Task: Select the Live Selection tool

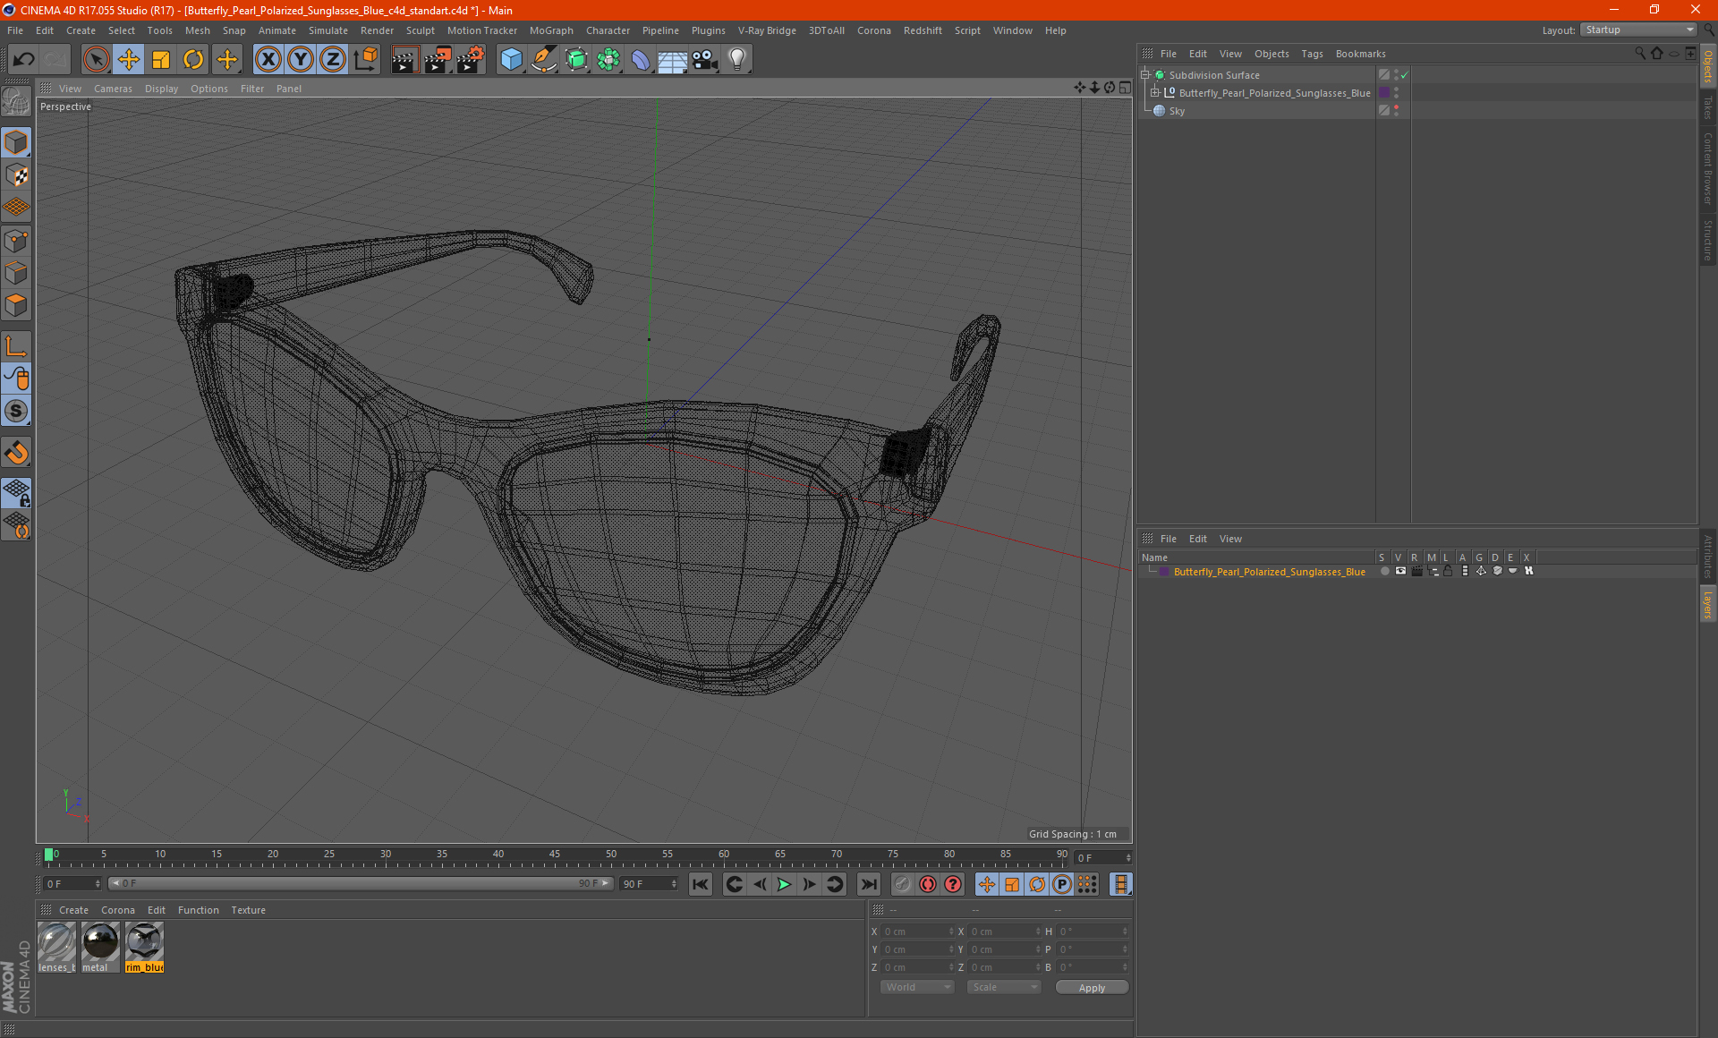Action: click(x=96, y=59)
